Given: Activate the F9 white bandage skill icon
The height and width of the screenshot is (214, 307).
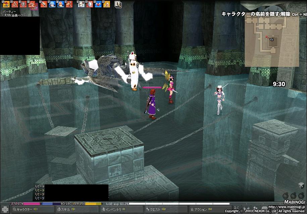Looking at the screenshot, I should point(81,4).
